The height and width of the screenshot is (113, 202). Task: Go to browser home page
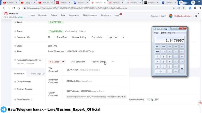point(19,8)
